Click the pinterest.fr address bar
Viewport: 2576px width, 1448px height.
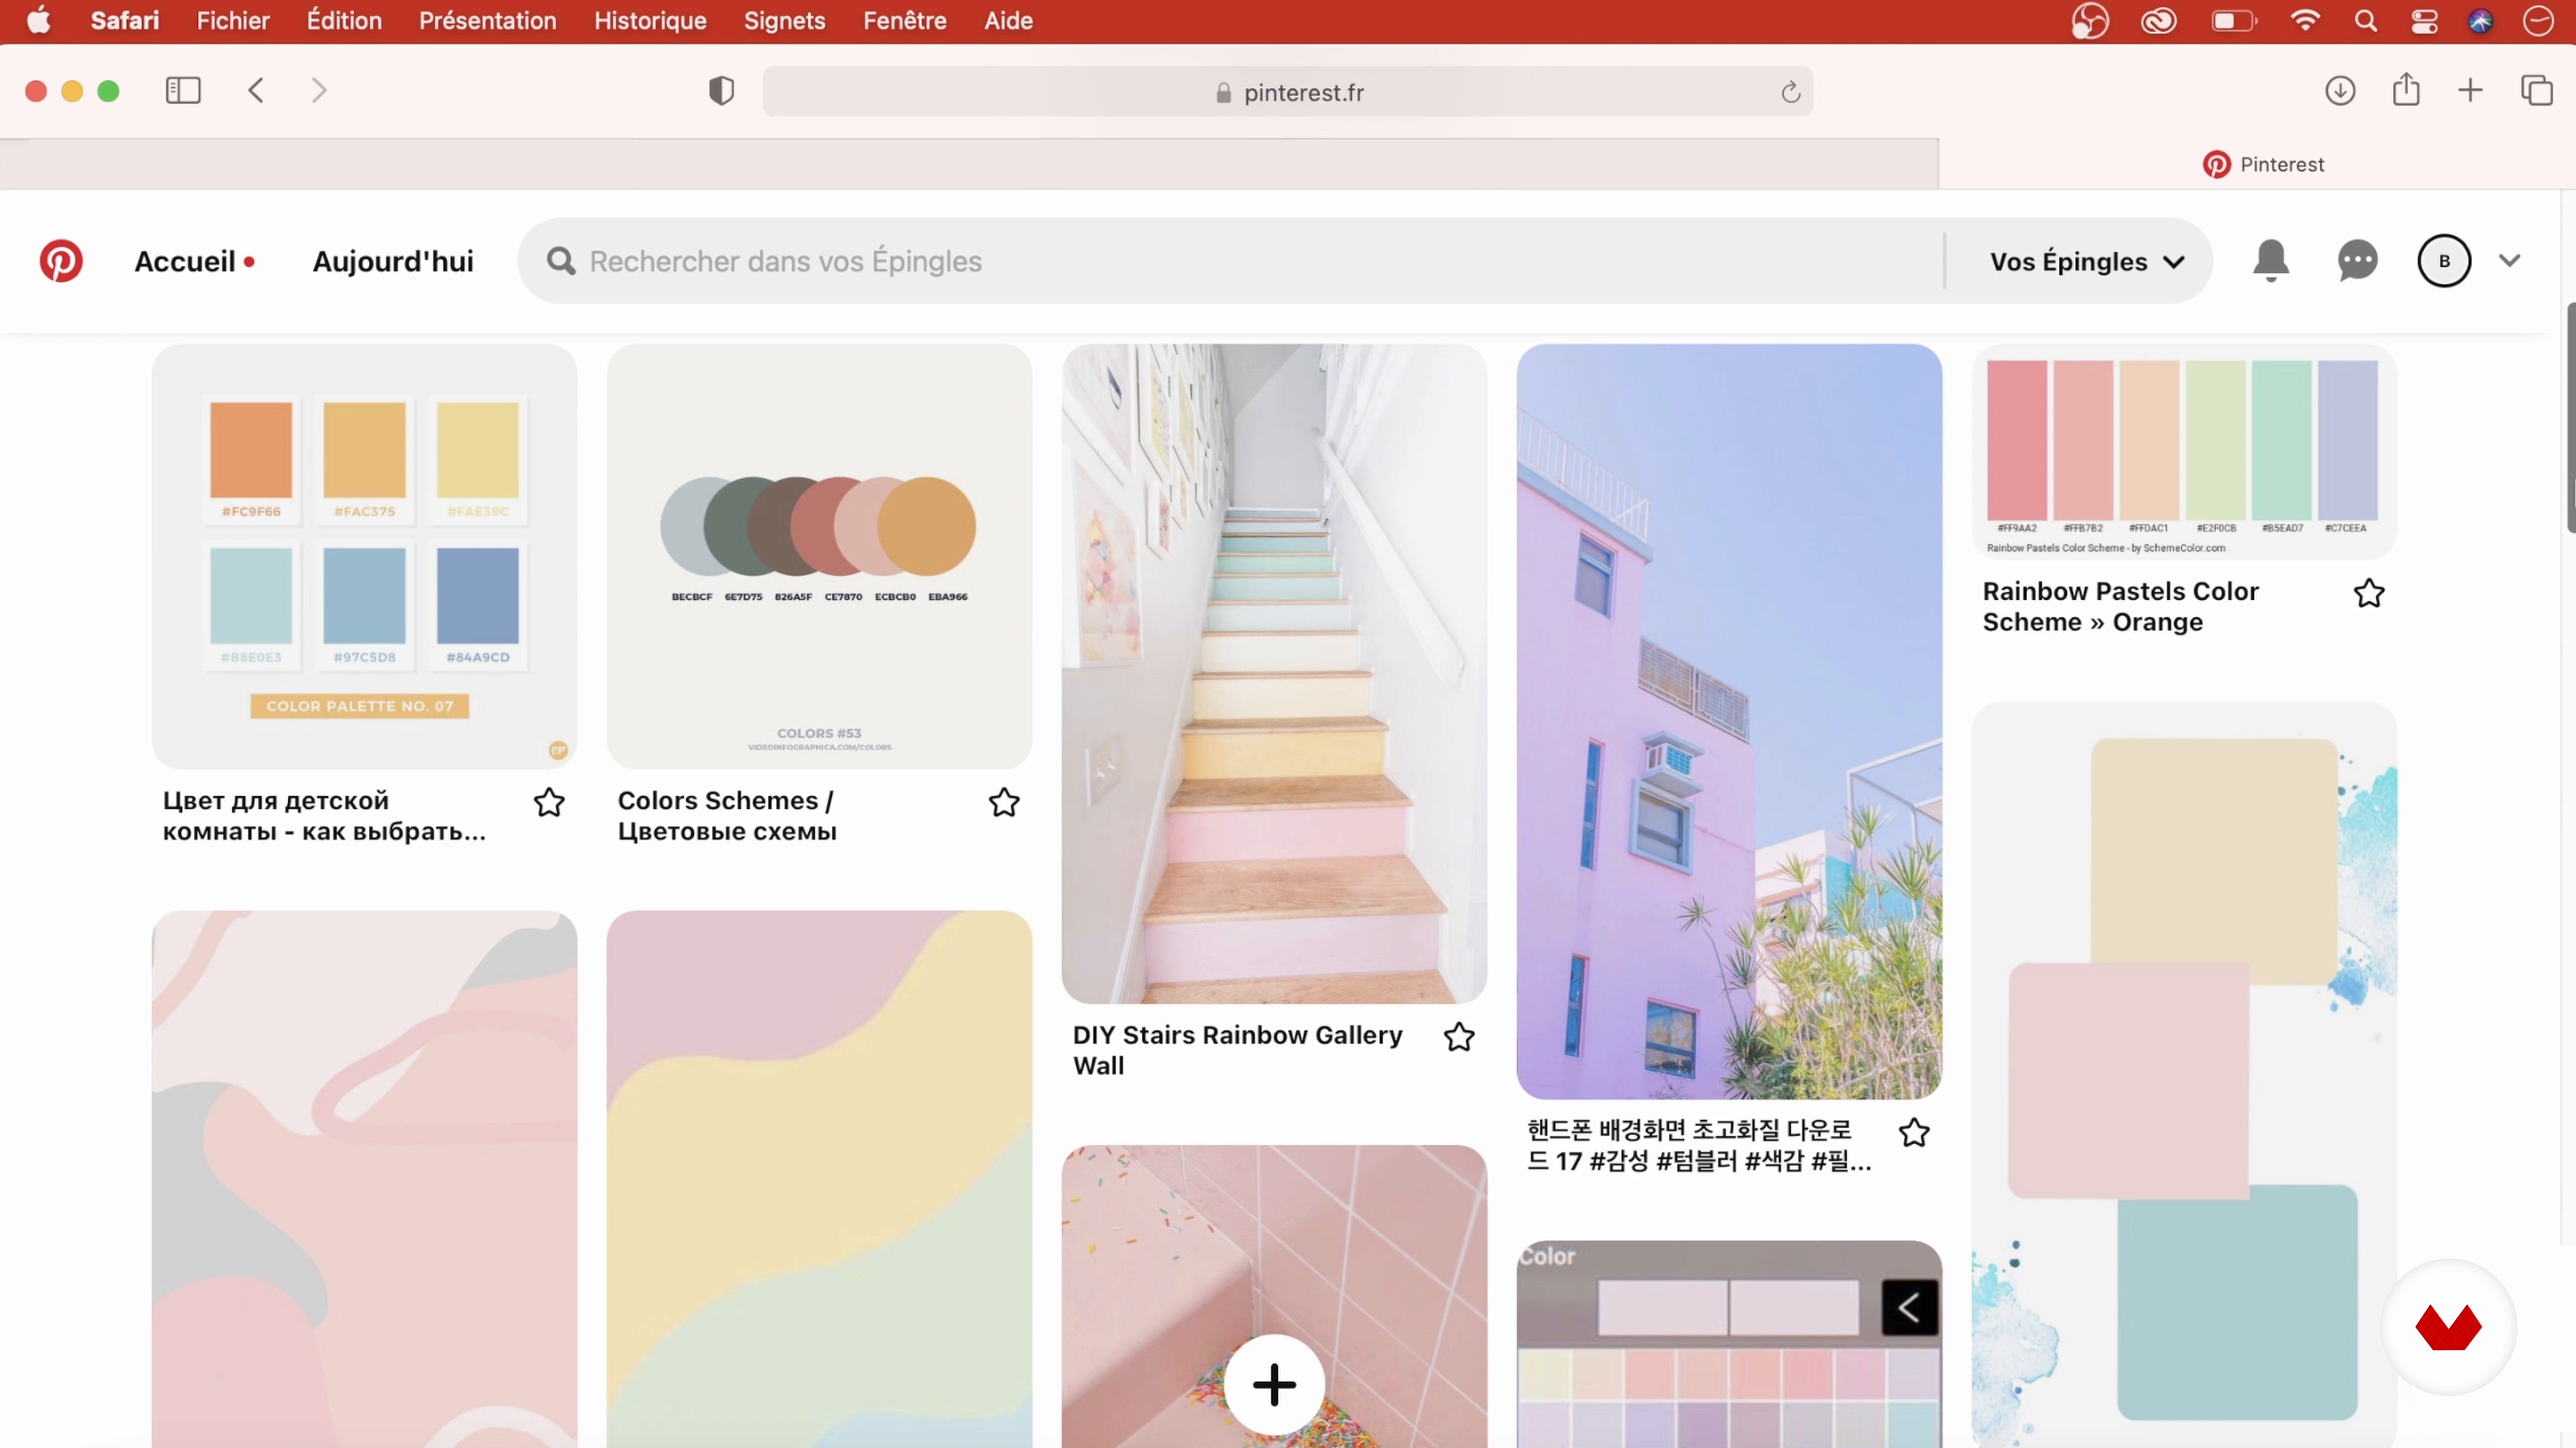[x=1288, y=92]
